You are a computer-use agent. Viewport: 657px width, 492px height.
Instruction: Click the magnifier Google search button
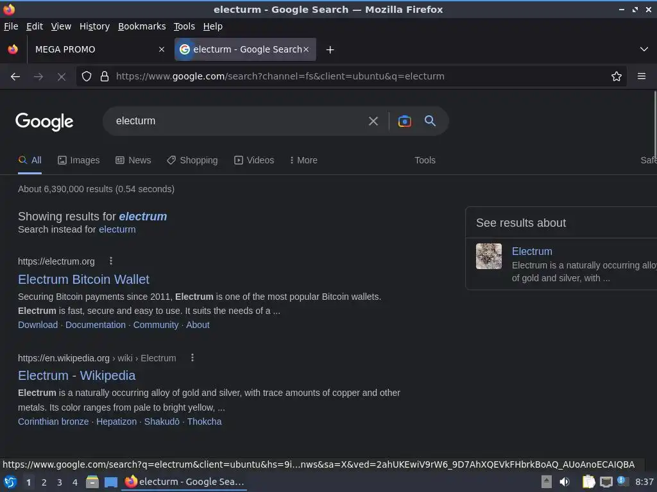[x=430, y=121]
